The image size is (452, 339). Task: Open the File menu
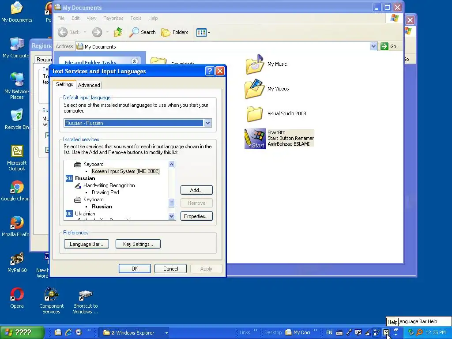coord(61,18)
